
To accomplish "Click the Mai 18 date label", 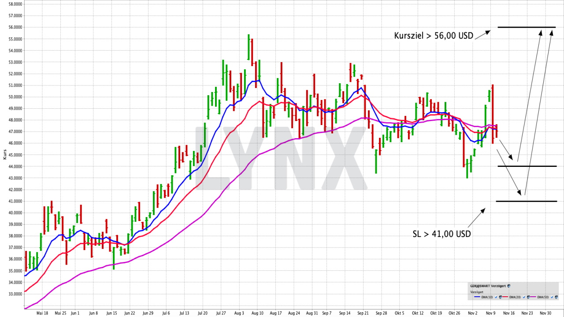I will [x=42, y=313].
